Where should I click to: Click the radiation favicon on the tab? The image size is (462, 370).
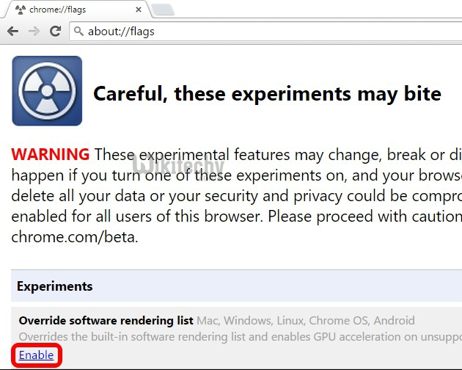(20, 10)
